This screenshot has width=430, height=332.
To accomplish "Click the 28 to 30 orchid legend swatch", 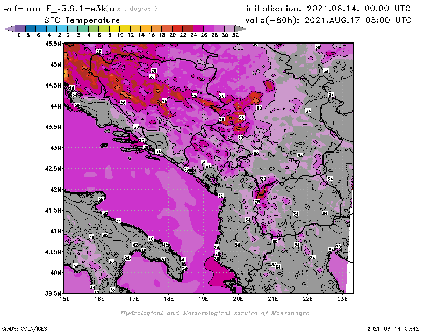I will point(219,28).
